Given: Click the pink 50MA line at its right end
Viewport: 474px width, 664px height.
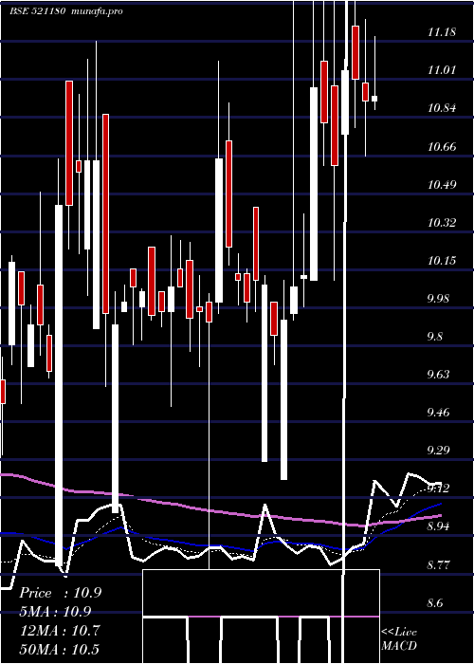Looking at the screenshot, I should coord(440,515).
